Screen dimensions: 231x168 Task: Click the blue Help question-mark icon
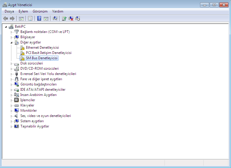pyautogui.click(x=39, y=18)
